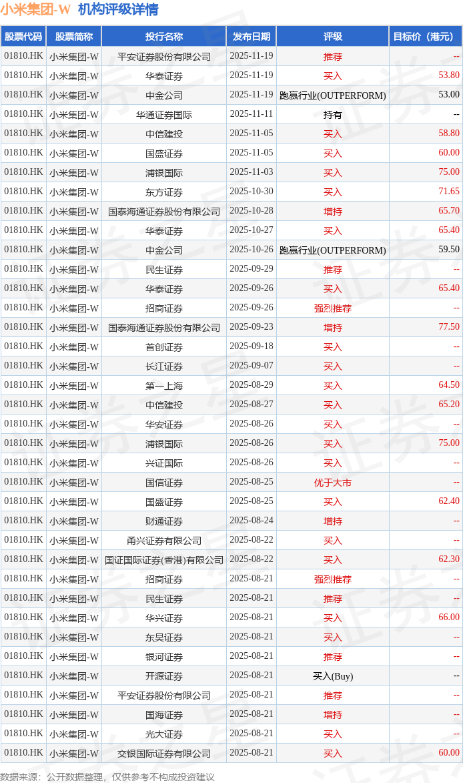Viewport: 463px width, 783px height.
Task: Select 东方证券 broker name
Action: pos(163,192)
